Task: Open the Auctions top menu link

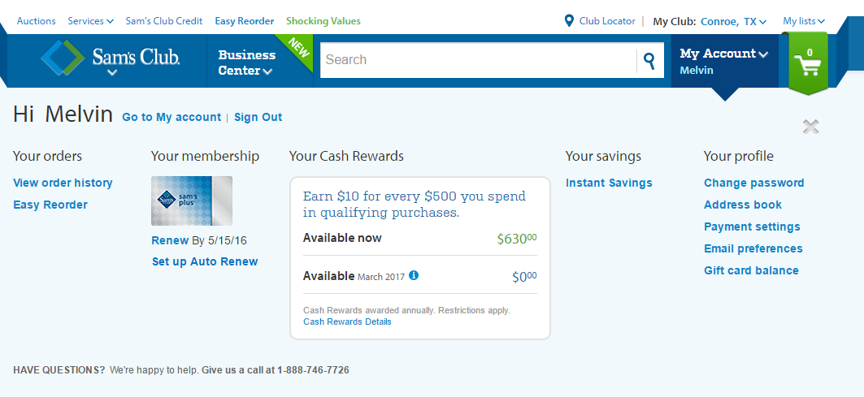Action: click(x=37, y=21)
